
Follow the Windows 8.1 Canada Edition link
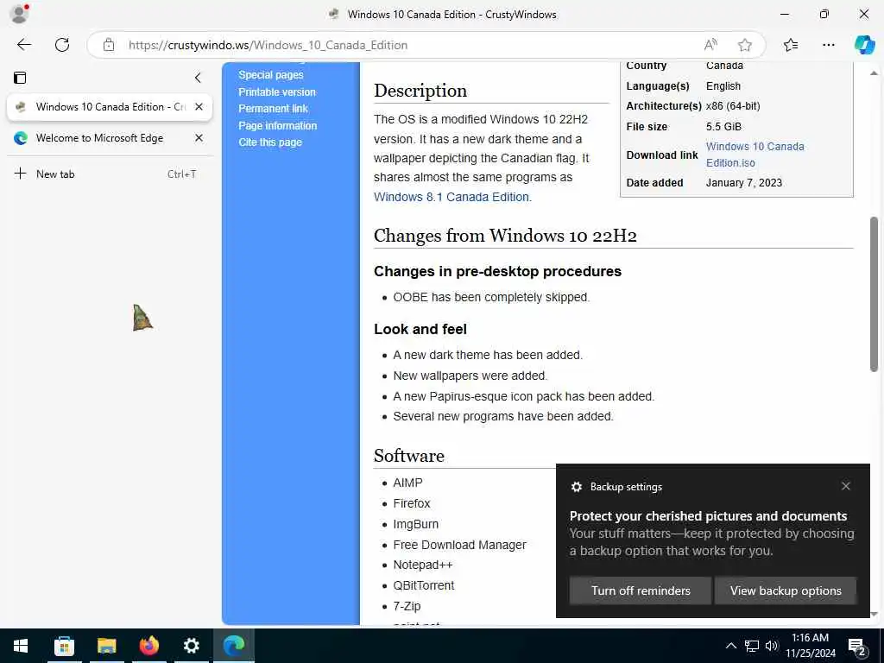tap(451, 197)
